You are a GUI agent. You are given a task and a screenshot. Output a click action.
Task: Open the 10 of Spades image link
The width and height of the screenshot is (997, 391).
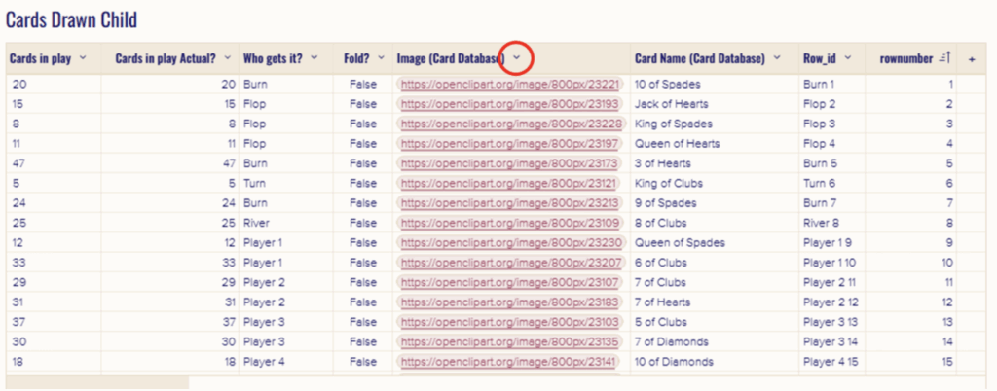[508, 85]
